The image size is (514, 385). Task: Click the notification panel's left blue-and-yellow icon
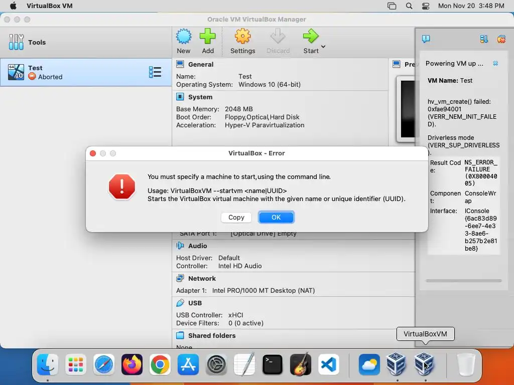(484, 39)
